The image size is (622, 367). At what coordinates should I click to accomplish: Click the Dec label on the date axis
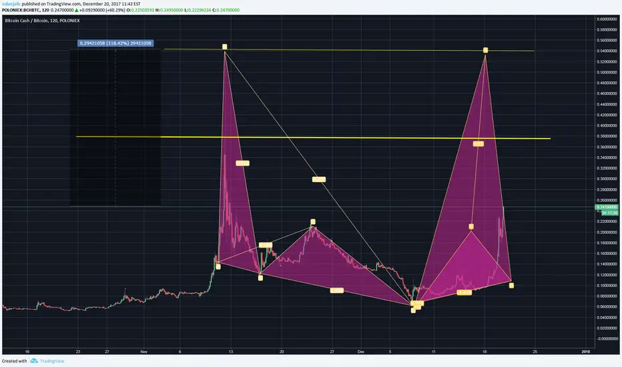point(360,352)
